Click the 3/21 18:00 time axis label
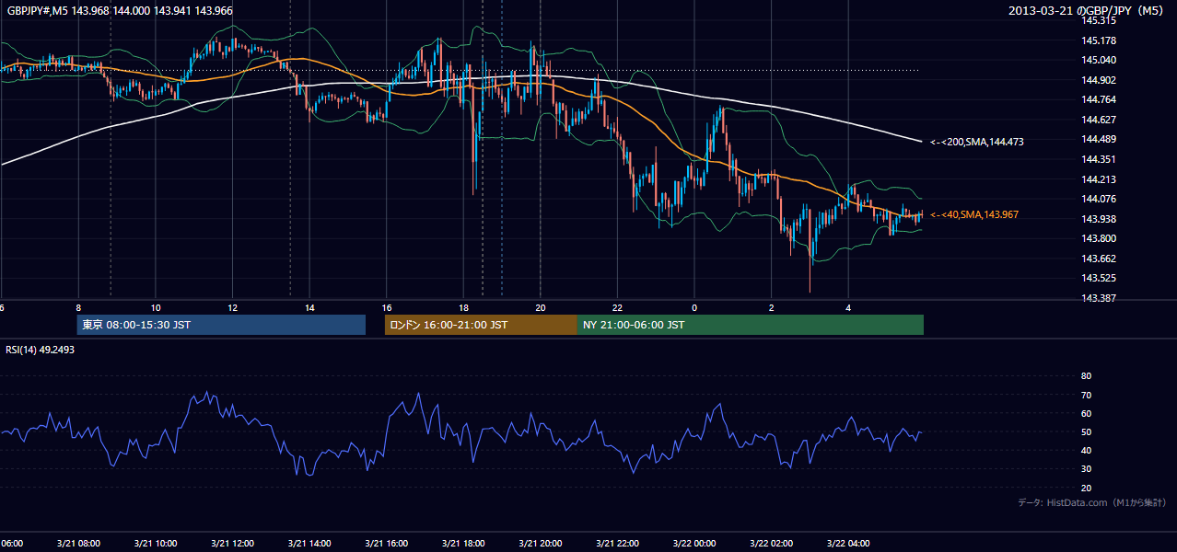 [463, 543]
